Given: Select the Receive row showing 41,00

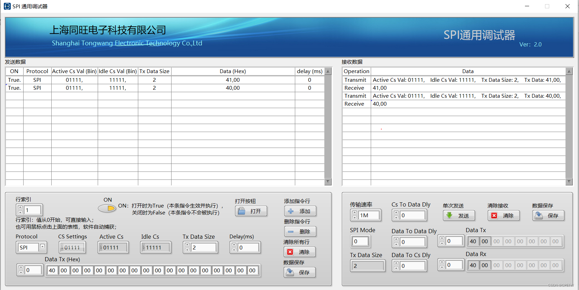Looking at the screenshot, I should [454, 88].
